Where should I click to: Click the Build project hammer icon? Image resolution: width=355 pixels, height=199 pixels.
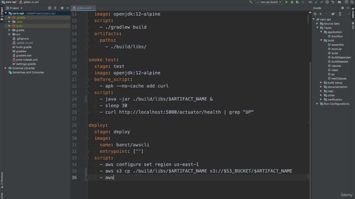point(251,2)
